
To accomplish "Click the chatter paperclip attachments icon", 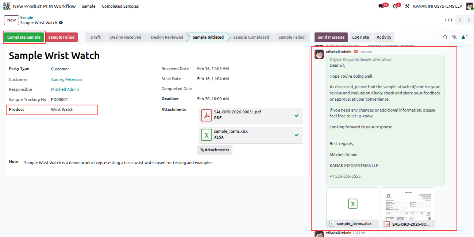I will pyautogui.click(x=454, y=37).
